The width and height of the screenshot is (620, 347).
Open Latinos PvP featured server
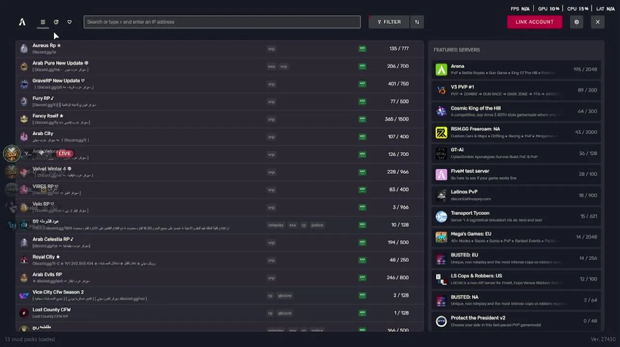pyautogui.click(x=516, y=195)
